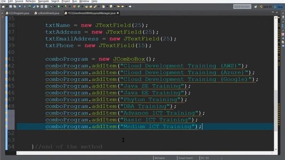Click the Open Task toolbar icon
The height and width of the screenshot is (160, 285).
pyautogui.click(x=91, y=7)
